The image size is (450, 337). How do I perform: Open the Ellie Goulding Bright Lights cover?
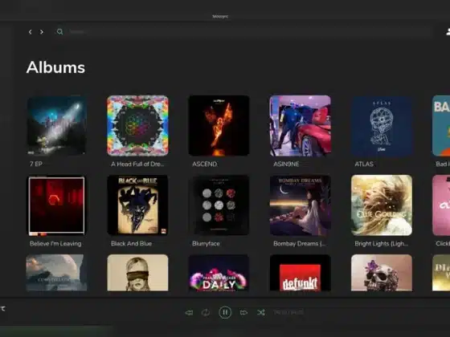click(x=382, y=205)
